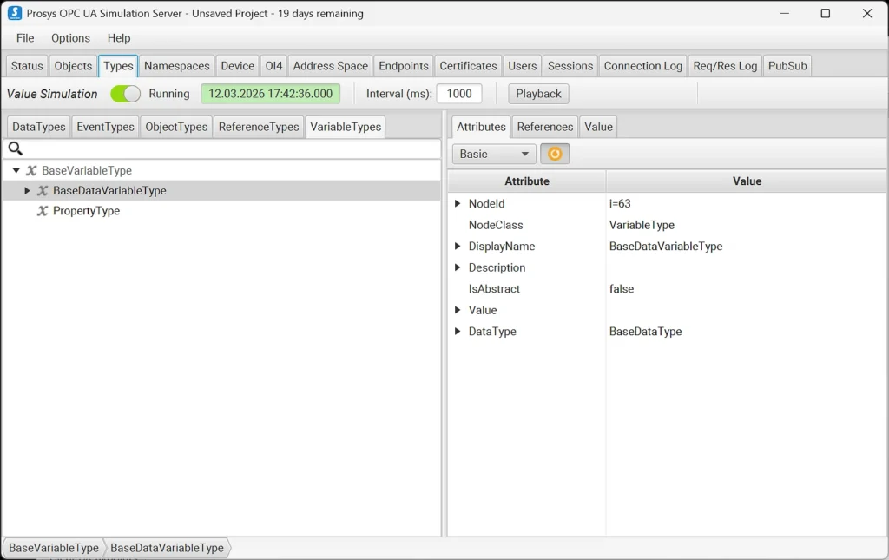The image size is (889, 560).
Task: Click the BaseDataVariableType node icon
Action: pos(43,191)
